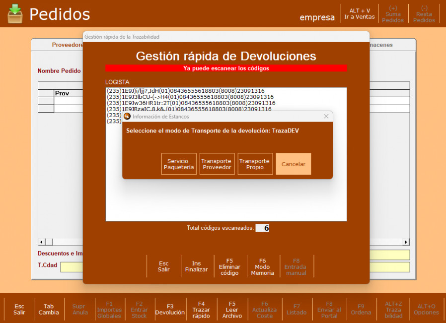Close the Información de Estancos dialog
The image size is (446, 323).
pos(326,117)
